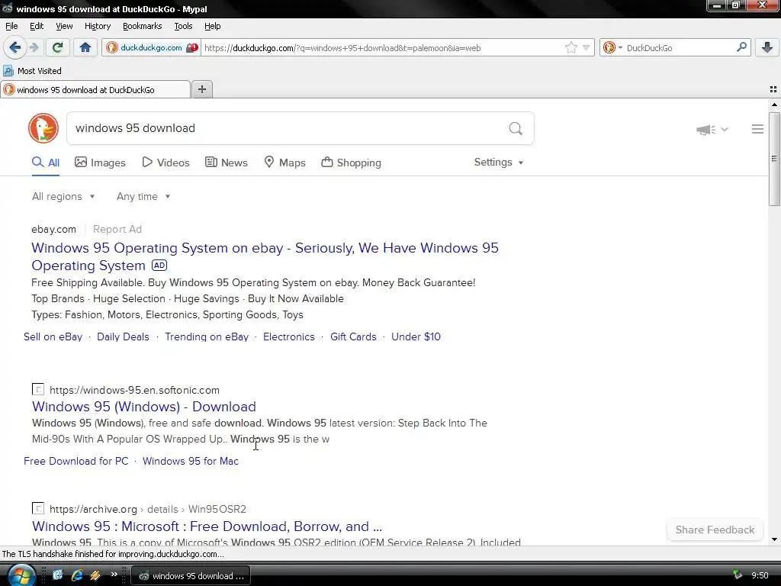Open the Any time filter
781x586 pixels.
(143, 196)
